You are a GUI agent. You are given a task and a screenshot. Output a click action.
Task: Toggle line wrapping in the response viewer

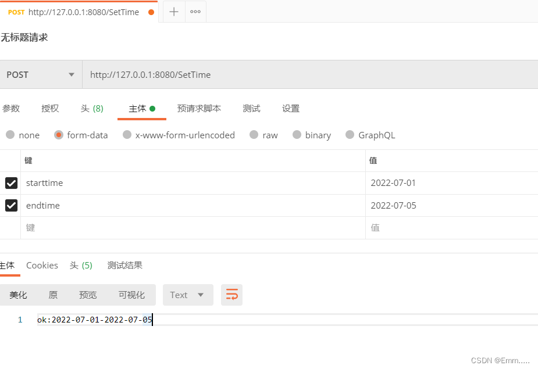coord(231,295)
